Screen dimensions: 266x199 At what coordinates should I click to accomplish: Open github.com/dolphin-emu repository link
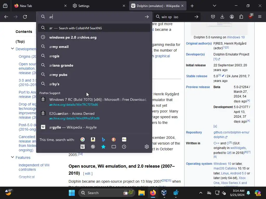[x=231, y=135]
